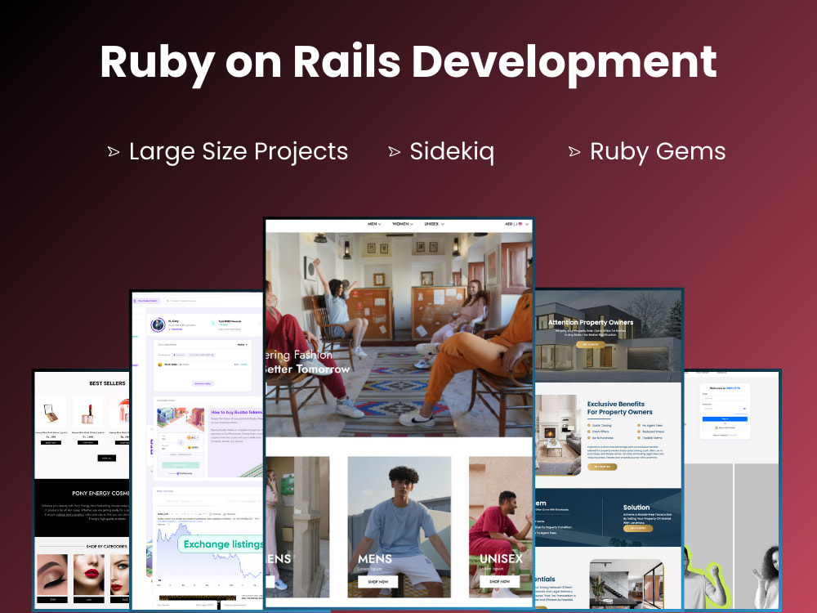817x613 pixels.
Task: Focus the Email field on login form
Action: [x=725, y=398]
